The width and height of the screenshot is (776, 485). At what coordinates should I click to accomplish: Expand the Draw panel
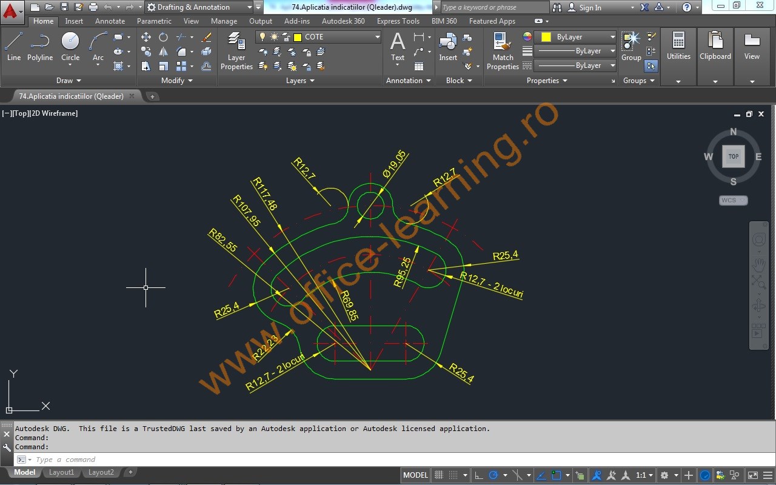pyautogui.click(x=69, y=81)
